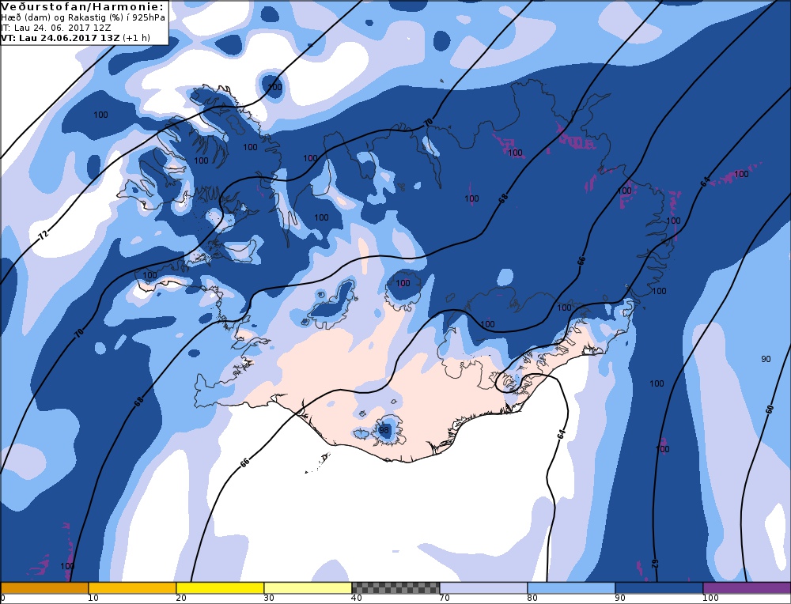
Task: Click legend tick label 30
Action: tap(269, 598)
